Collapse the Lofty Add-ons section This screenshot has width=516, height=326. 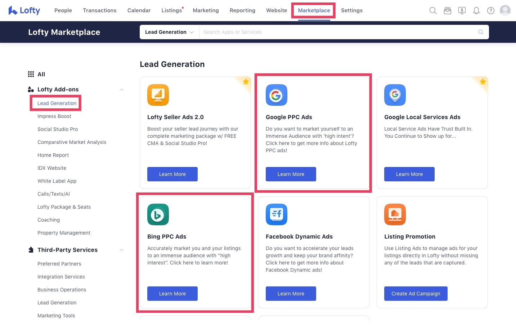tap(122, 89)
